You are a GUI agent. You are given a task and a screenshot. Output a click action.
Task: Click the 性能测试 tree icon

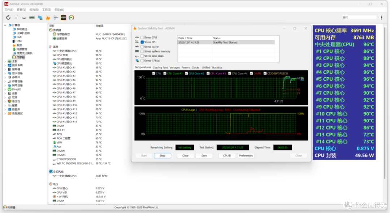coord(9,113)
